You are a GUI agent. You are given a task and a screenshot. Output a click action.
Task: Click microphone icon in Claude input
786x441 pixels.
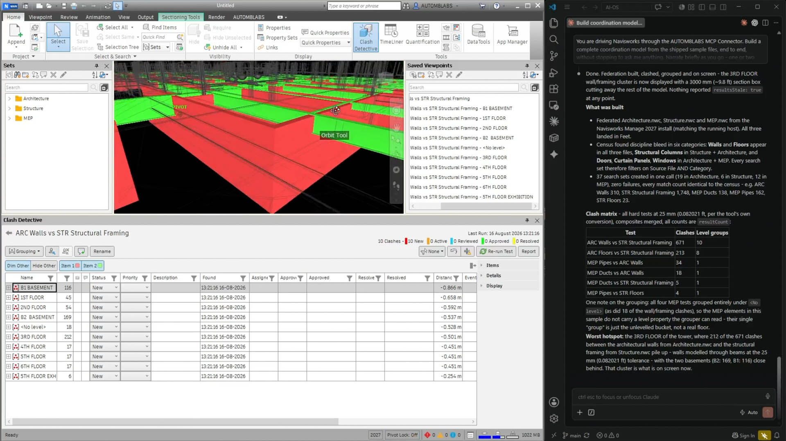tap(768, 396)
